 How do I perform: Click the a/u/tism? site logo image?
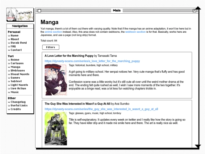[x=20, y=14]
